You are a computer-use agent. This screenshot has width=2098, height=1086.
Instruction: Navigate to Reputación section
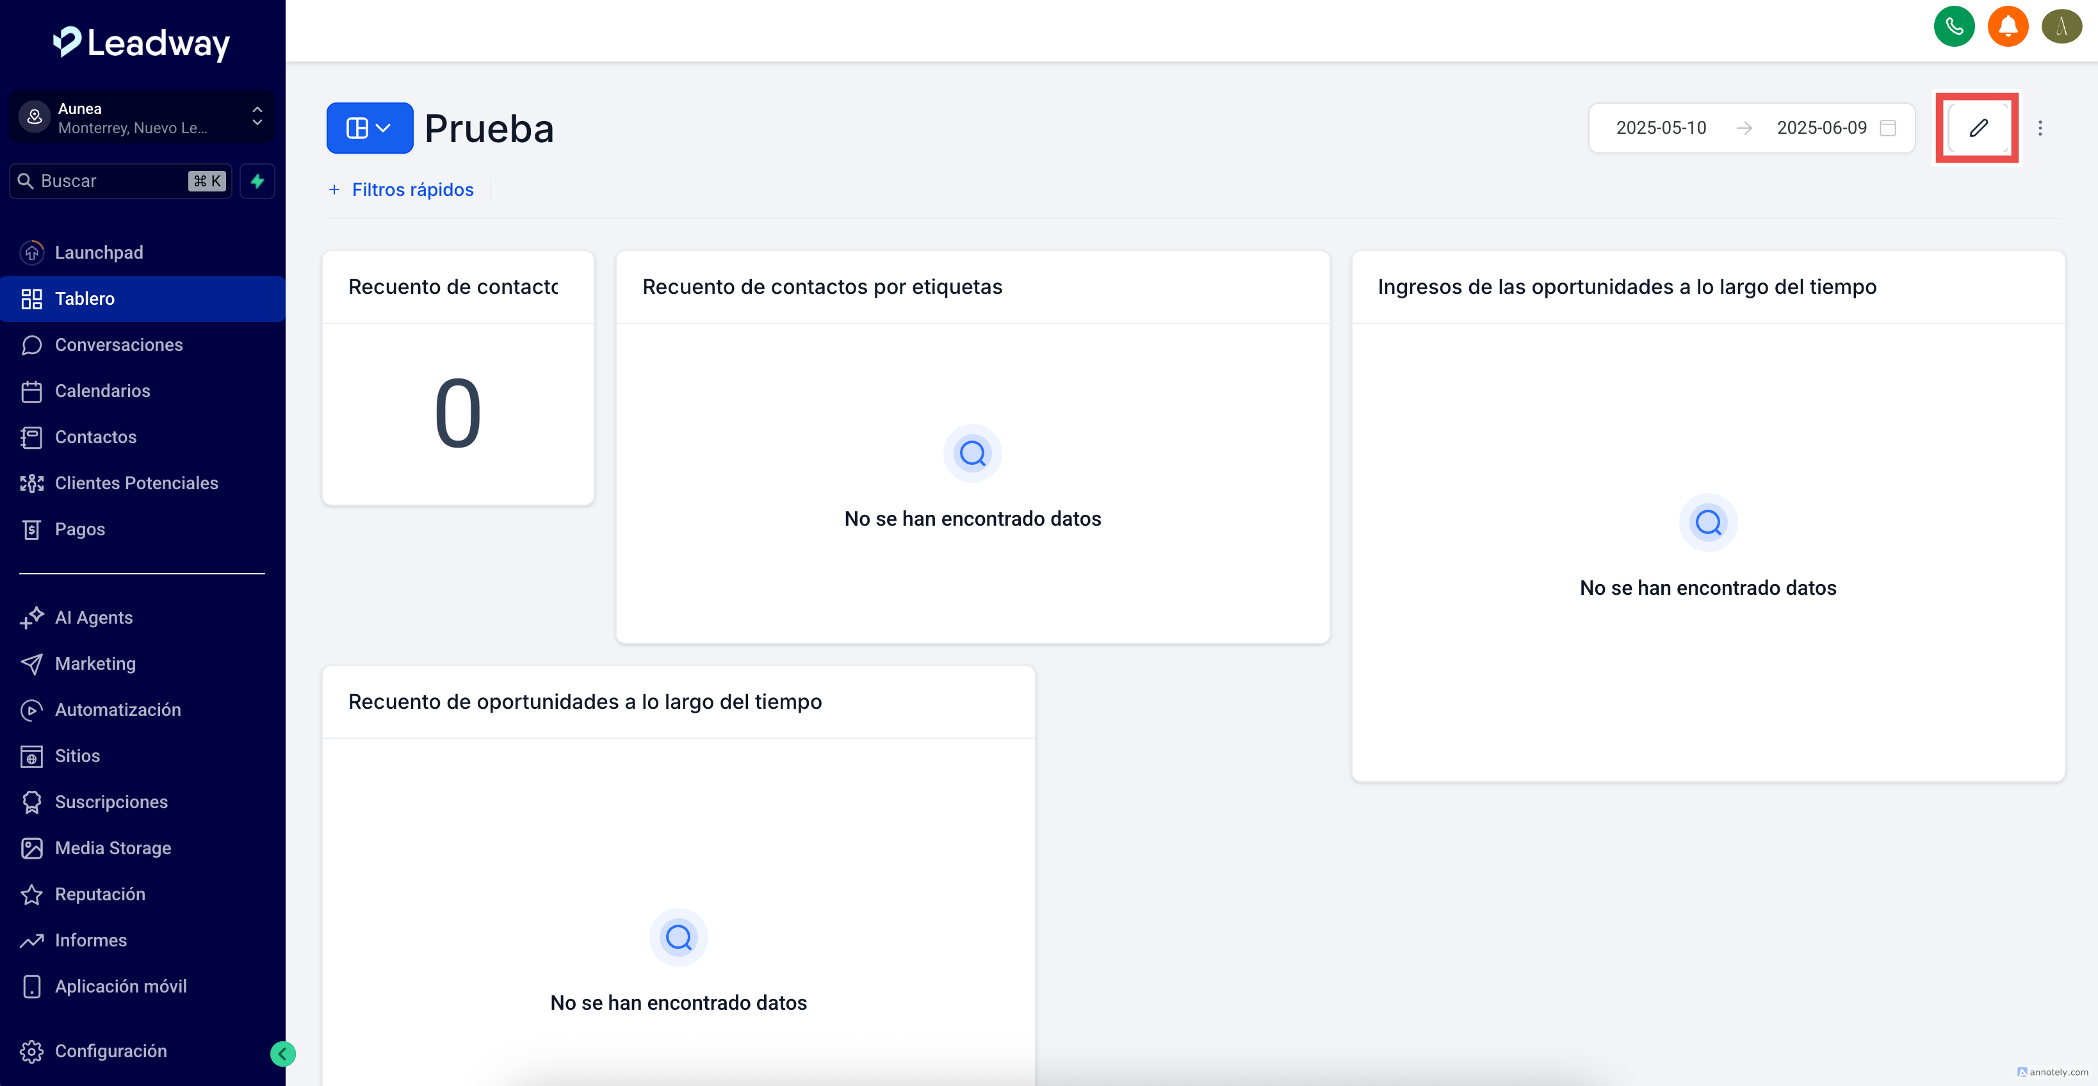coord(99,894)
